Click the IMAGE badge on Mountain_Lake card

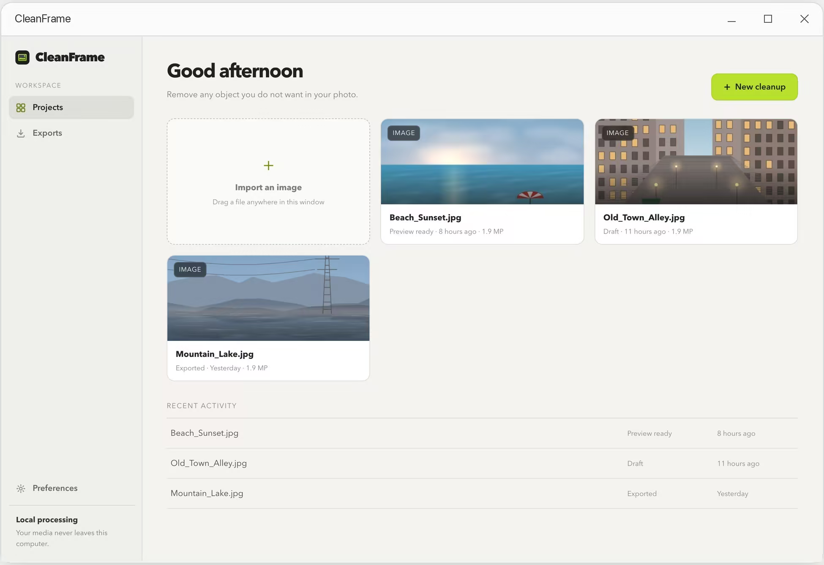(190, 269)
